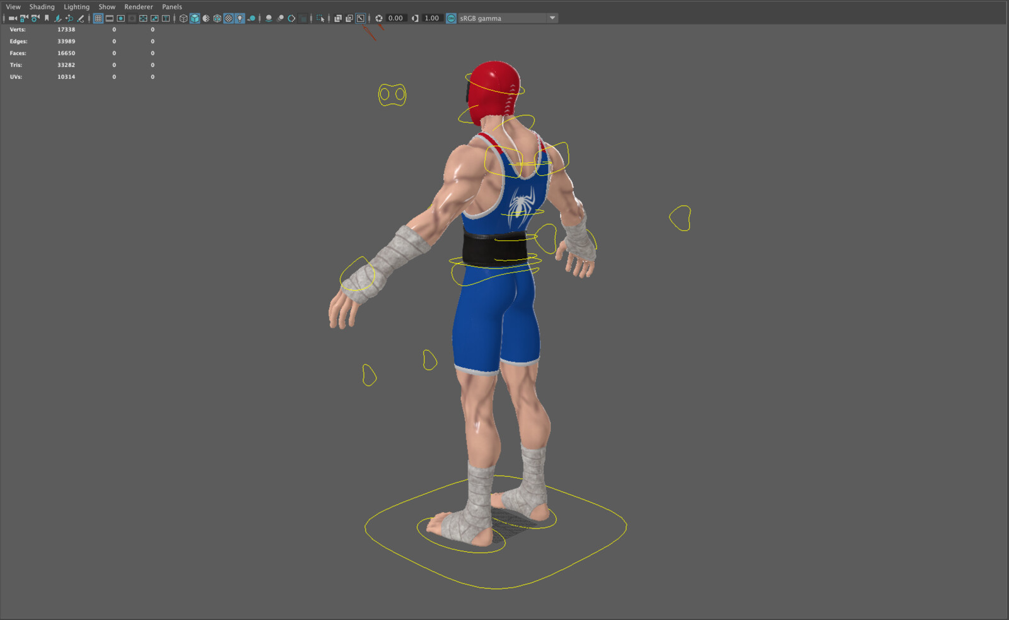This screenshot has height=620, width=1009.
Task: Click X-Ray Active Components icon
Action: pyautogui.click(x=349, y=18)
